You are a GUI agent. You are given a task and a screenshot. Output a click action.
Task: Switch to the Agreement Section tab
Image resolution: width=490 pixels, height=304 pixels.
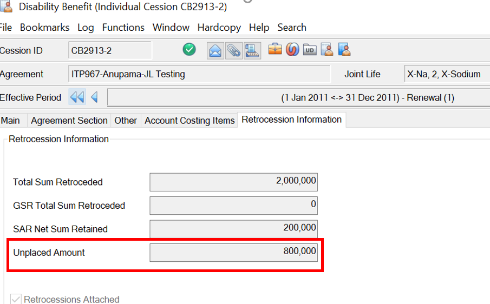69,121
